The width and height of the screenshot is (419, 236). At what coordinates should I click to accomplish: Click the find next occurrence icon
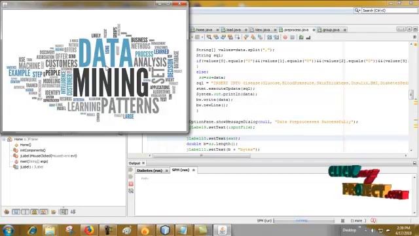pyautogui.click(x=223, y=37)
